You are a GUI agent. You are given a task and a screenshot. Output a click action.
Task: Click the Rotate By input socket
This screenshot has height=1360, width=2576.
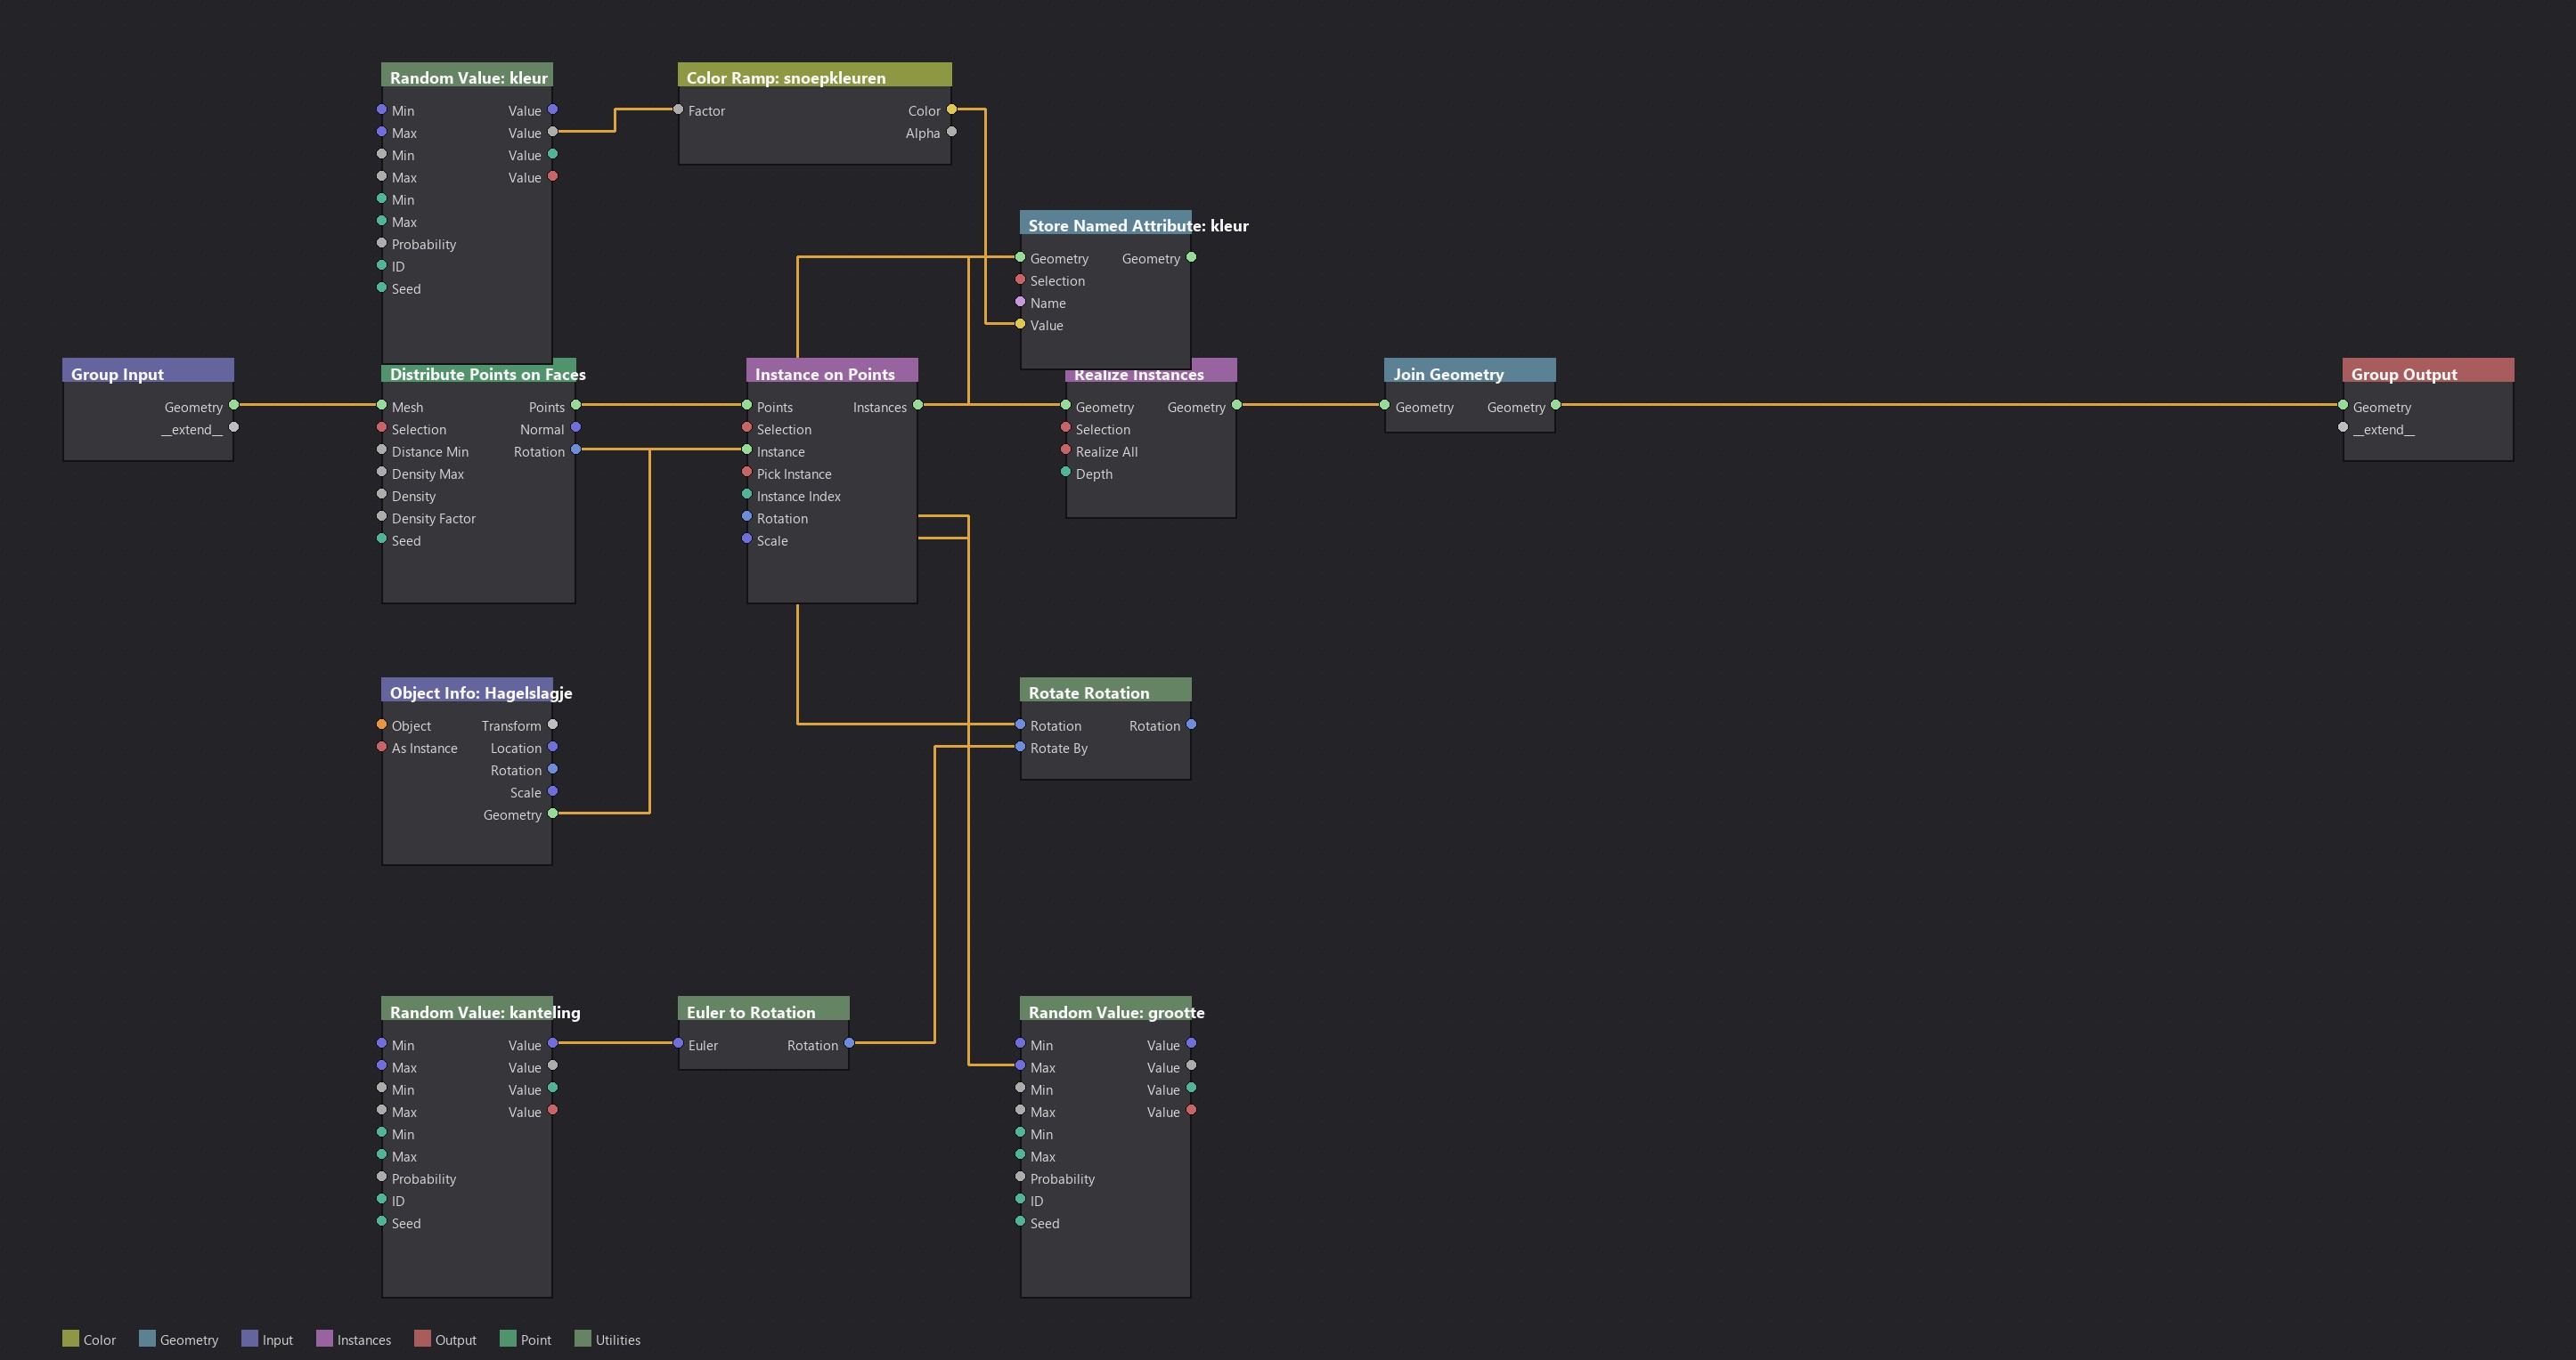(1020, 748)
